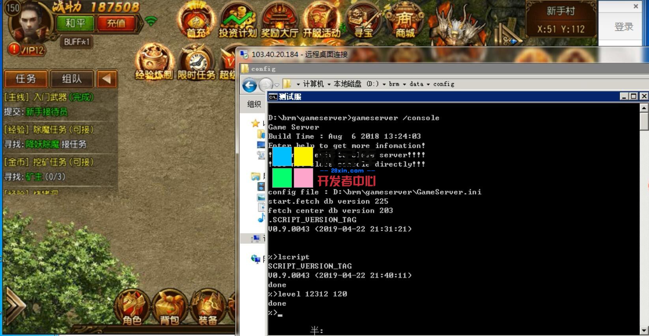Image resolution: width=649 pixels, height=336 pixels.
Task: Click the config folder title icon
Action: 245,69
